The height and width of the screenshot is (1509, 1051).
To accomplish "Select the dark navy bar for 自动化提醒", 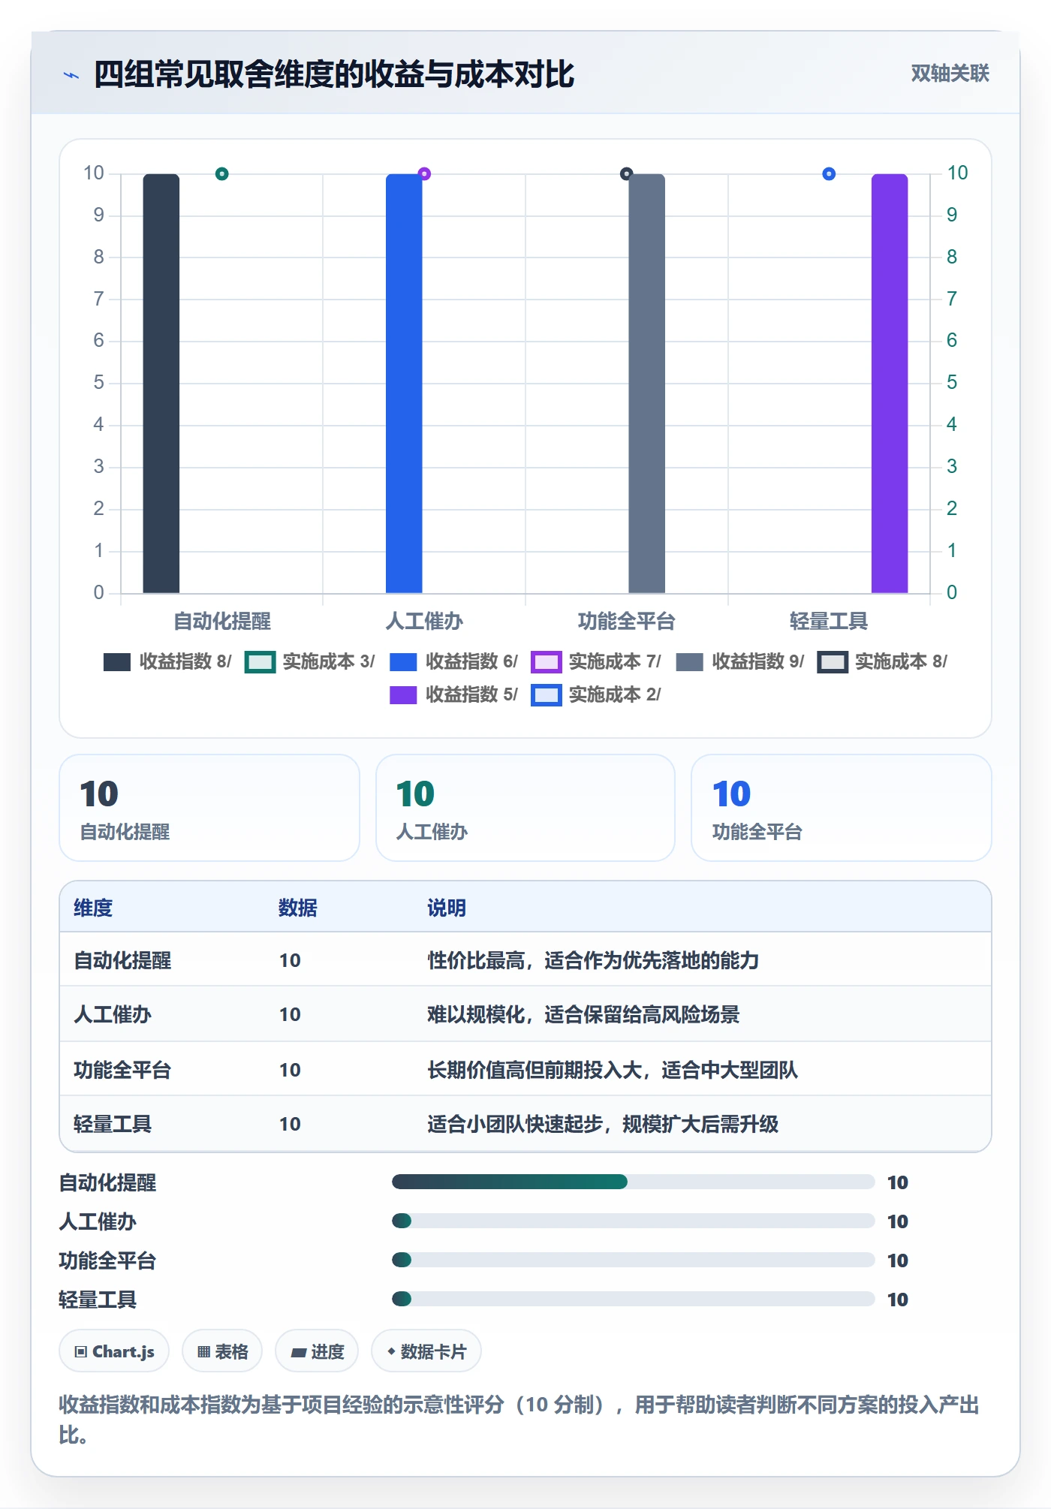I will coord(161,384).
